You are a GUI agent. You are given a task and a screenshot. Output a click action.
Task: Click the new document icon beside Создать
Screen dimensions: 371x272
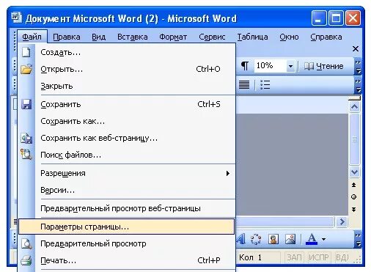pyautogui.click(x=26, y=52)
